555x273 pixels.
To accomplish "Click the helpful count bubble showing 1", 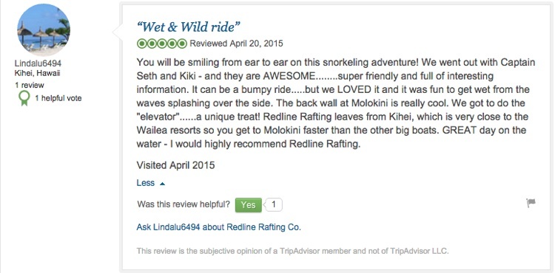I will pyautogui.click(x=273, y=204).
